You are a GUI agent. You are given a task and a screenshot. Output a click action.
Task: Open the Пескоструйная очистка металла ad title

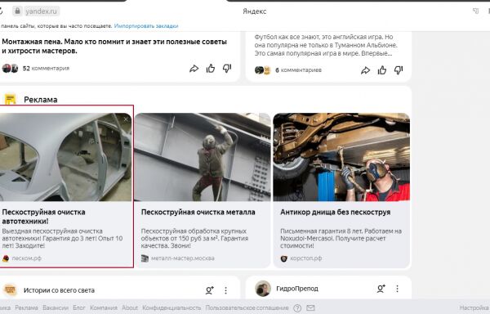pyautogui.click(x=198, y=212)
